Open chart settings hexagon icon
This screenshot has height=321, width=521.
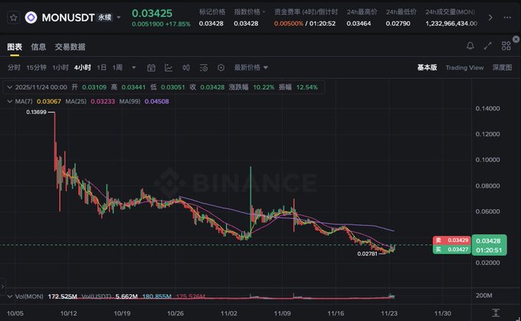point(221,67)
